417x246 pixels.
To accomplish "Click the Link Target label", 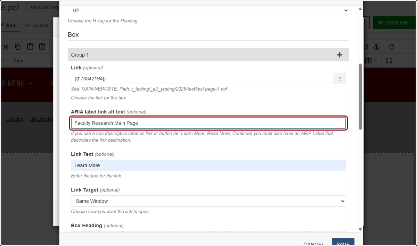I will click(x=84, y=190).
